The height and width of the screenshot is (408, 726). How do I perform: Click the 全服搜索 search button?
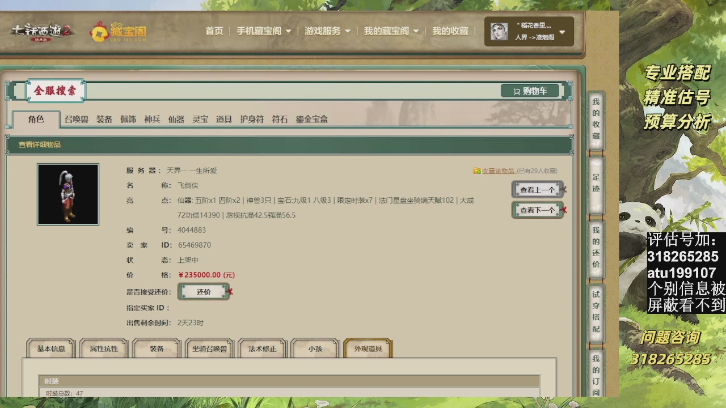[55, 91]
